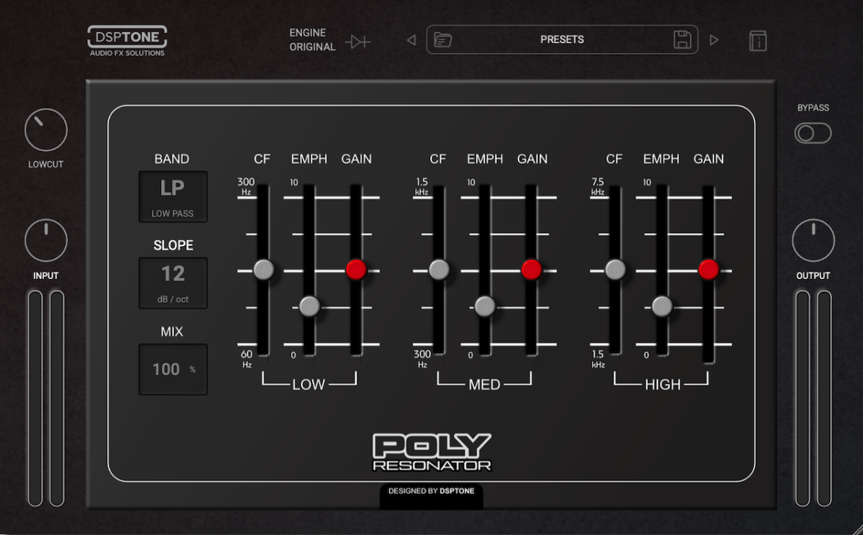Go to the previous preset arrow
Image resolution: width=863 pixels, height=535 pixels.
(x=411, y=40)
